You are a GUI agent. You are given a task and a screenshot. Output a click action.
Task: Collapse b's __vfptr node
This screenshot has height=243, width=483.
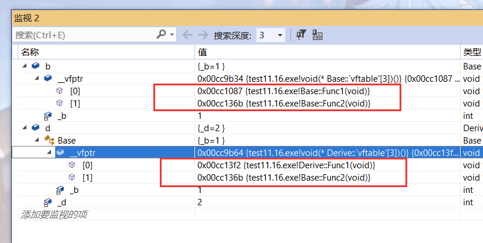coord(37,78)
